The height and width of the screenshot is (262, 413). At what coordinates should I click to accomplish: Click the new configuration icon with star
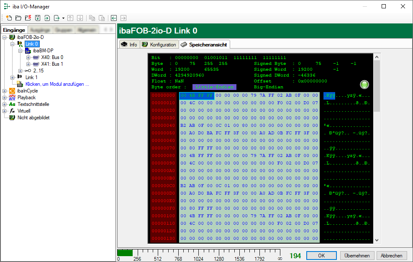[x=8, y=18]
